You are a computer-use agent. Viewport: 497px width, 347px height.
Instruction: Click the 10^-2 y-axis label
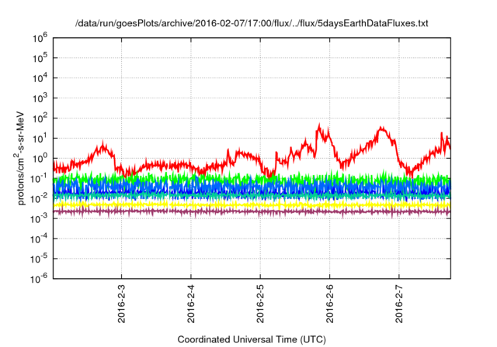(39, 199)
